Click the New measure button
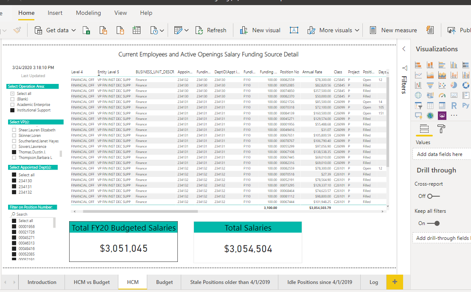471x292 pixels. [x=393, y=31]
